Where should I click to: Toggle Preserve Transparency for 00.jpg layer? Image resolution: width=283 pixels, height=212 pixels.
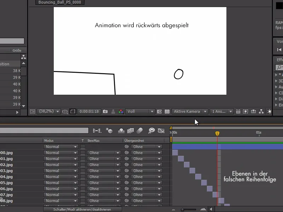[83, 153]
